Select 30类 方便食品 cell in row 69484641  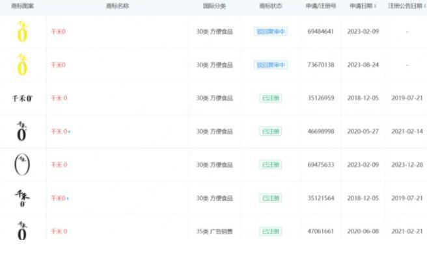215,32
